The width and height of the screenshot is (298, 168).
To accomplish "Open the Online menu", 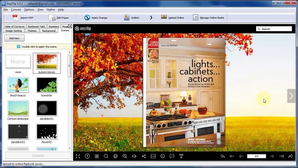I will click(x=51, y=9).
